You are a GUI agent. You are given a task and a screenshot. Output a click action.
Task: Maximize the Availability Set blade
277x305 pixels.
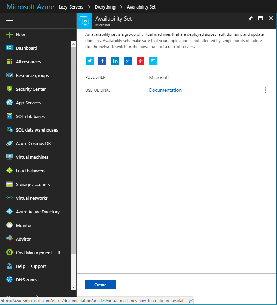click(x=261, y=19)
